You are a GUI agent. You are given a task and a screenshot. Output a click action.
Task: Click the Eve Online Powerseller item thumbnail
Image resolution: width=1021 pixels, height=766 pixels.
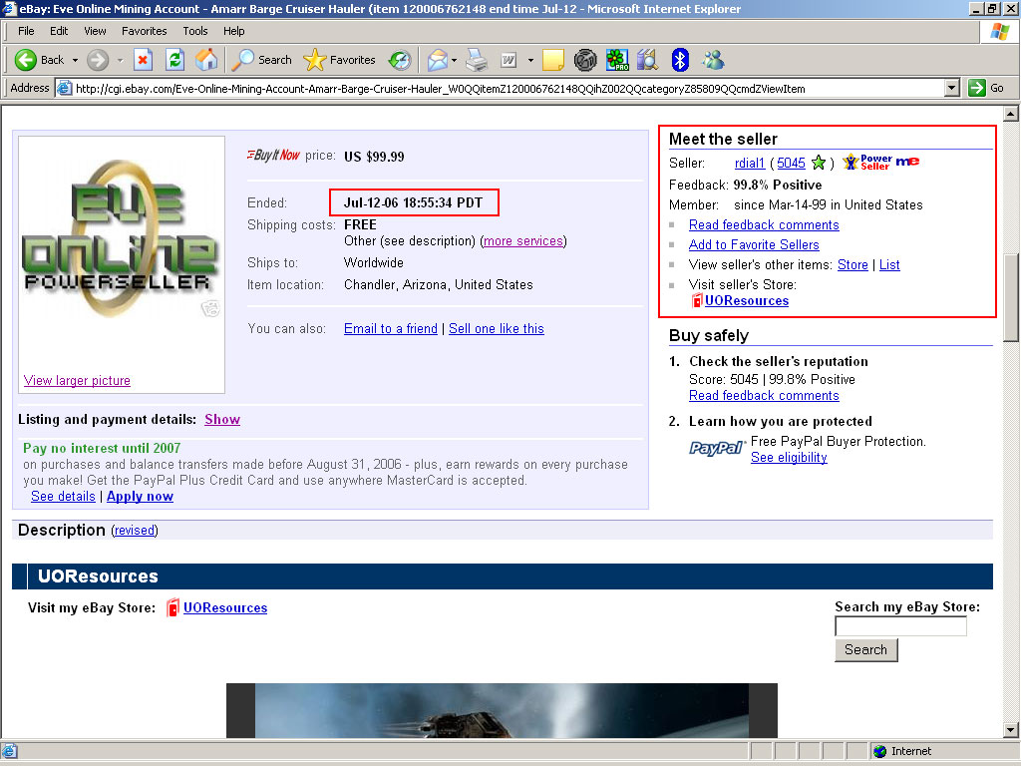pos(122,241)
